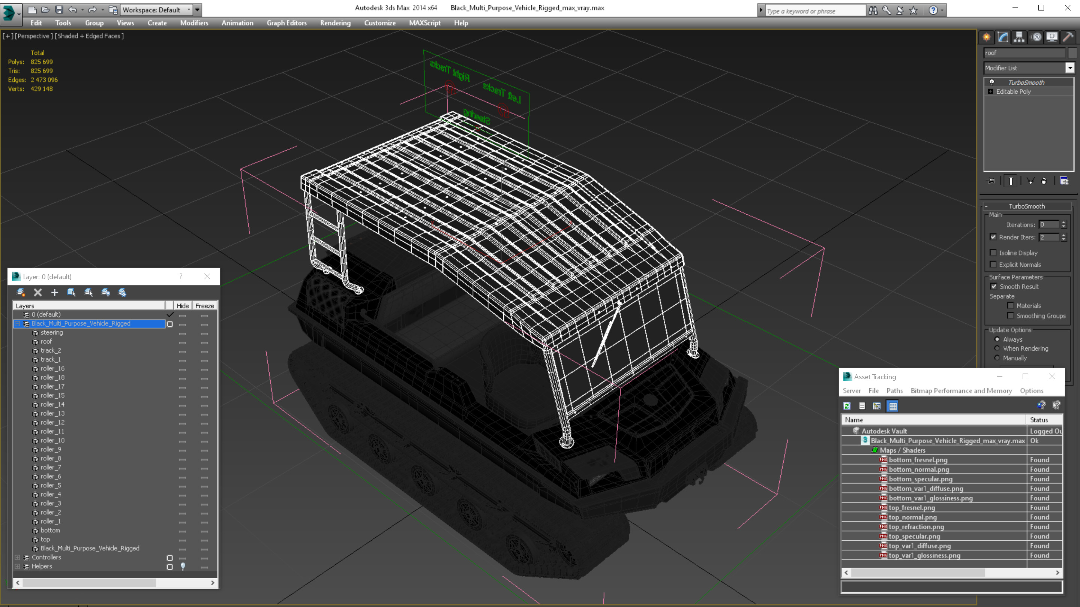1080x607 pixels.
Task: Expand the Editable Poly stack entry
Action: click(x=990, y=91)
